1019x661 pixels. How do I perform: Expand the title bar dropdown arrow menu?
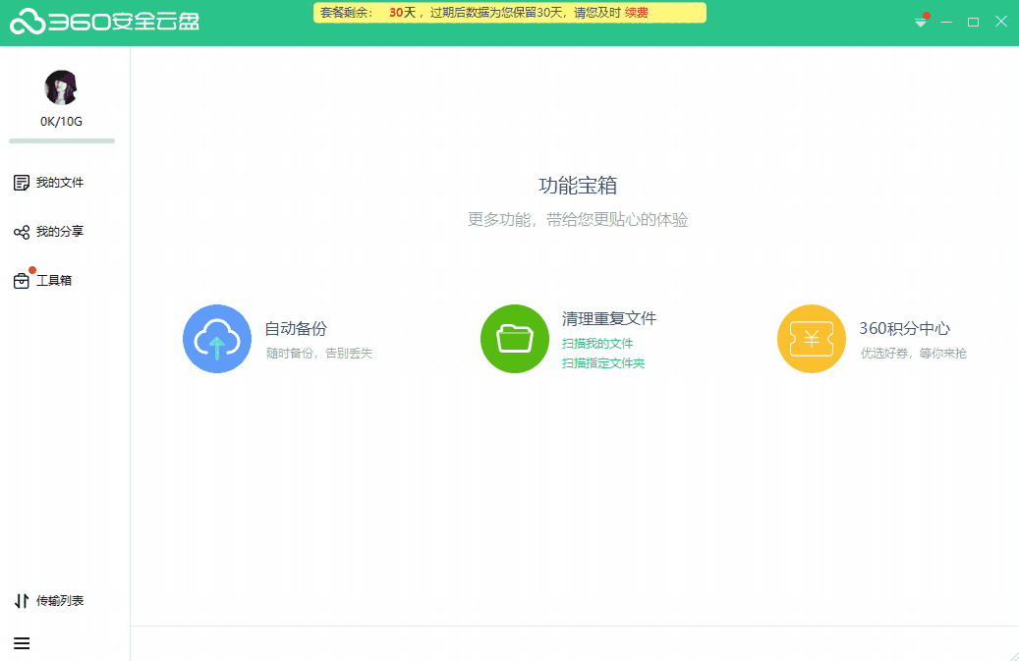click(x=921, y=23)
